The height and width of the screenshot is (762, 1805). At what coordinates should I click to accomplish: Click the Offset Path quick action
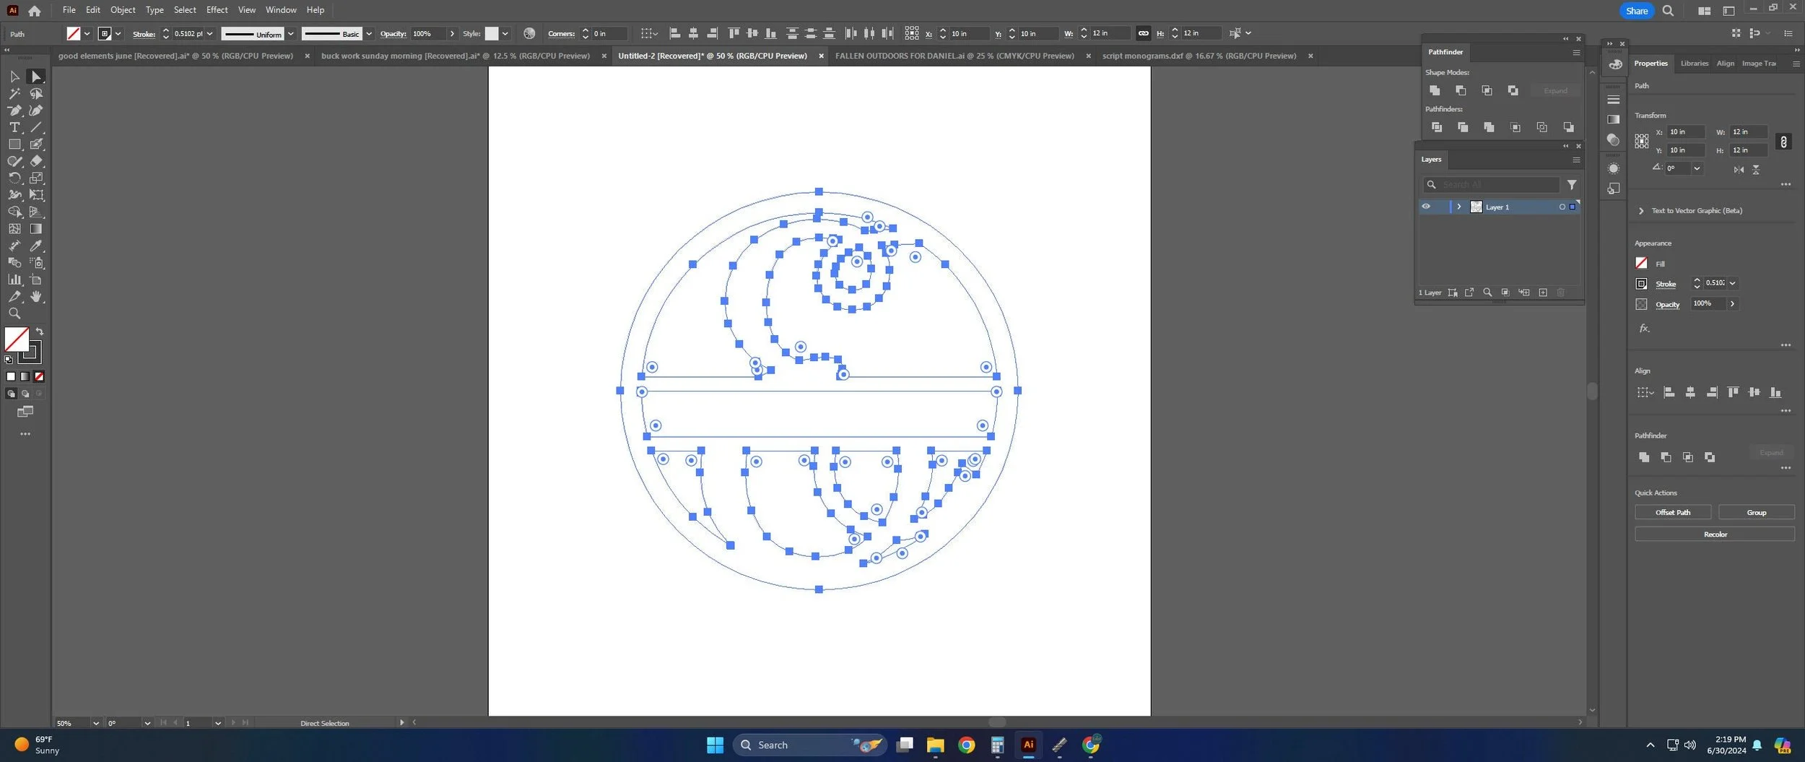[x=1673, y=512]
